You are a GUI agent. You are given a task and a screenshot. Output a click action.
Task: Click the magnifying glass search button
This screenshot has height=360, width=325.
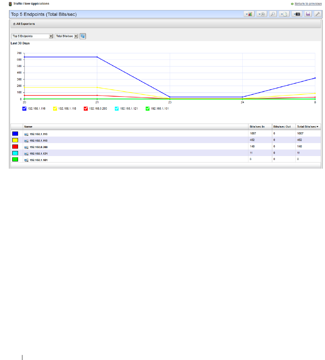click(x=273, y=14)
